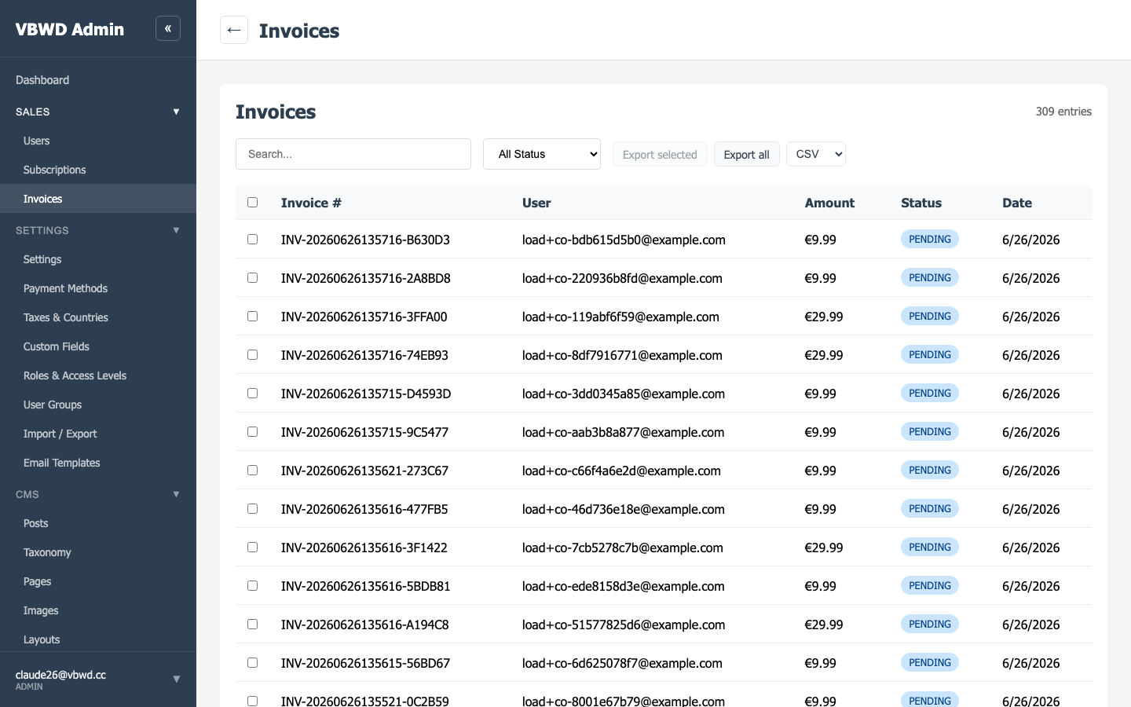Open Import / Export in the sidebar
The image size is (1131, 707).
tap(98, 434)
